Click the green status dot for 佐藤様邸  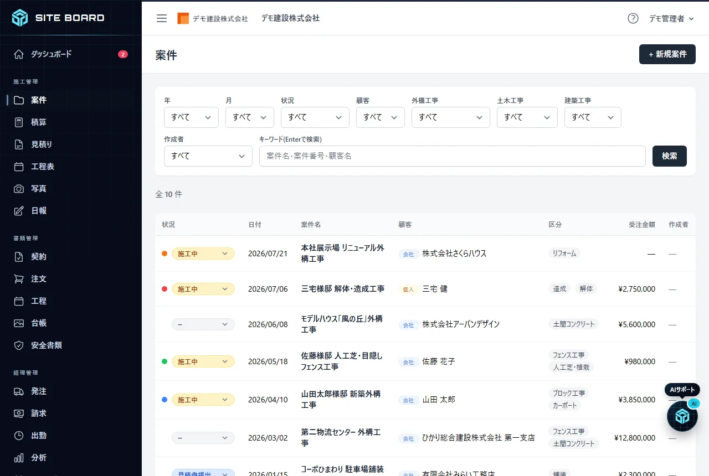165,361
